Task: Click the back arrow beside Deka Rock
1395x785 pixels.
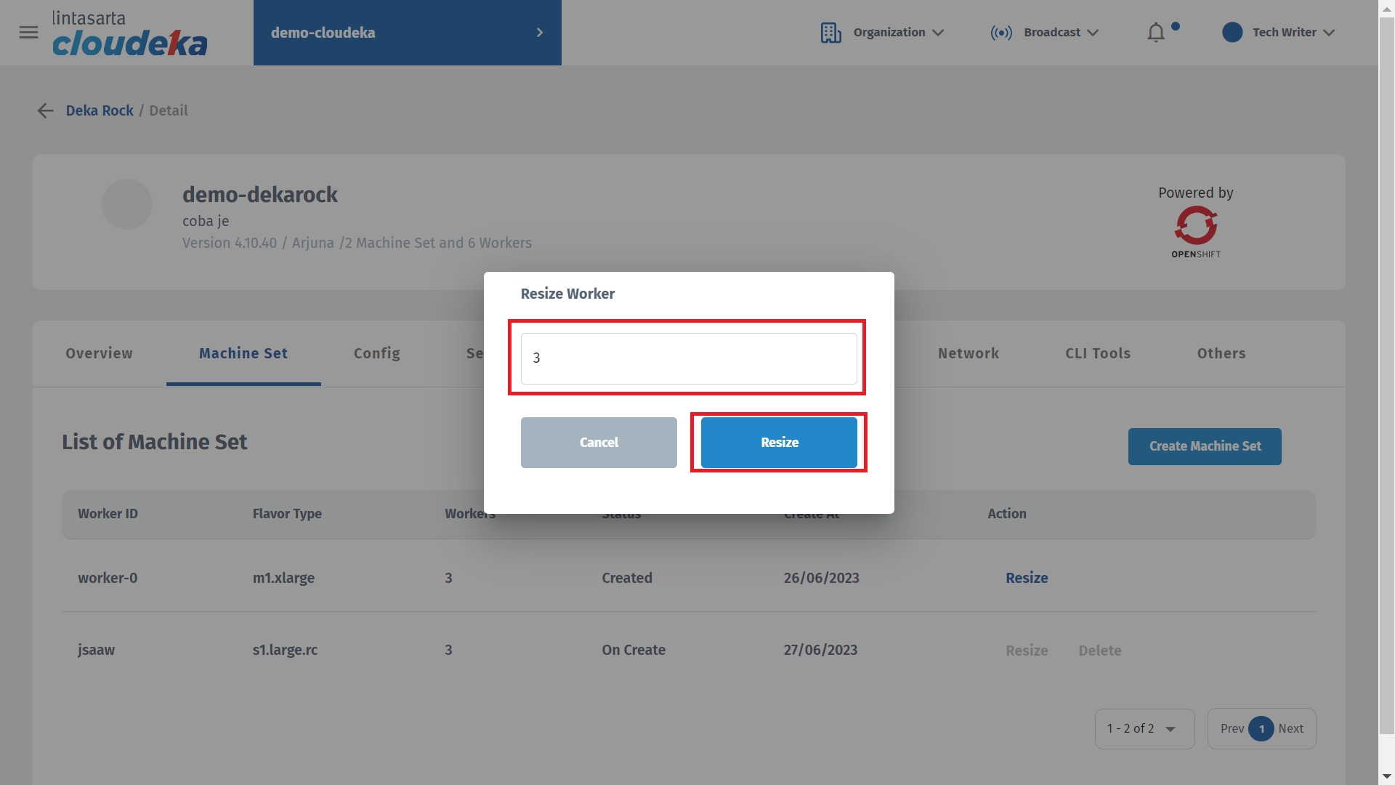Action: pyautogui.click(x=45, y=110)
